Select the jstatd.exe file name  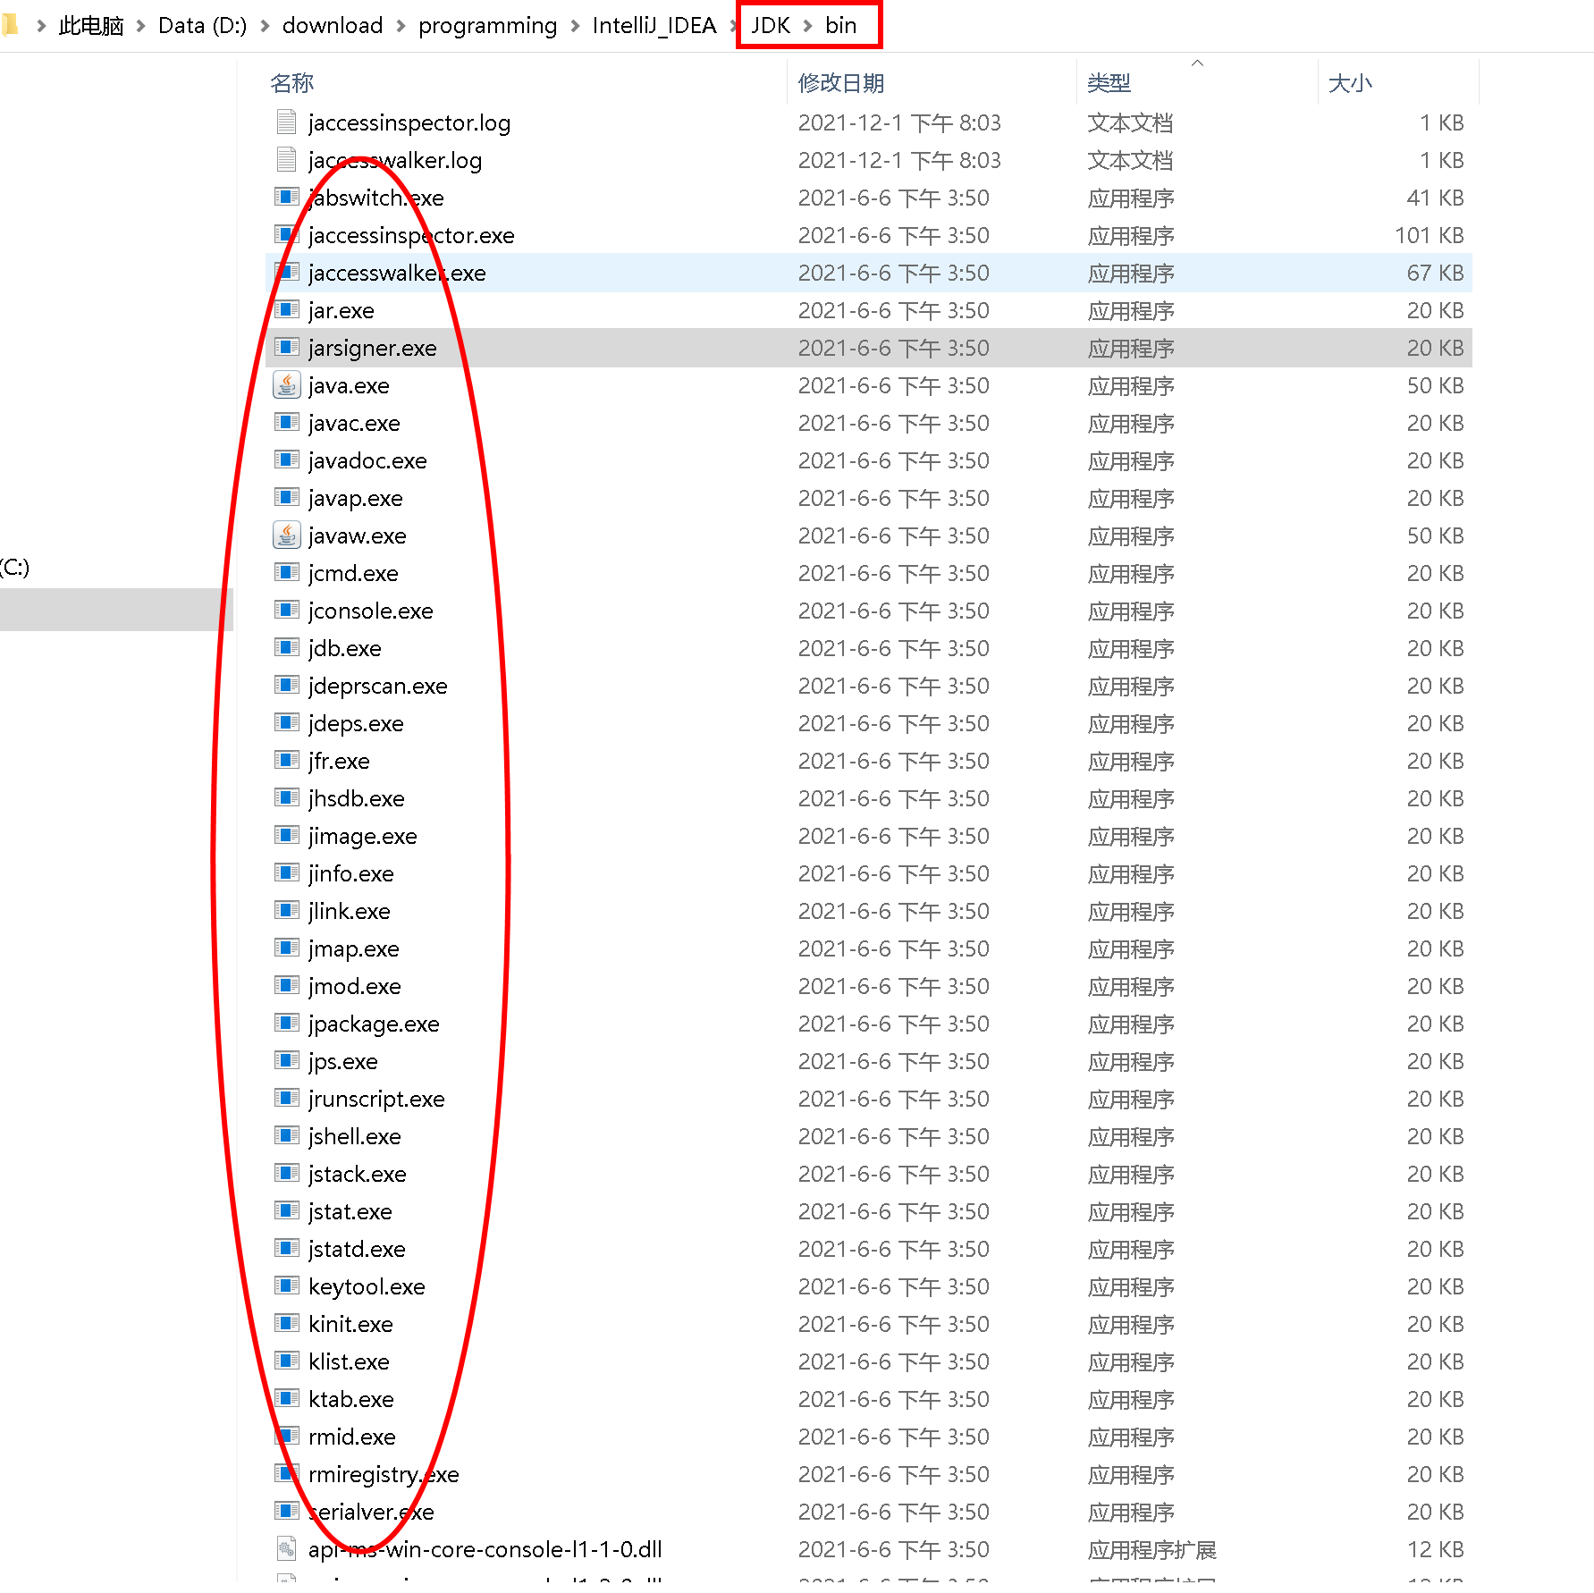(357, 1249)
